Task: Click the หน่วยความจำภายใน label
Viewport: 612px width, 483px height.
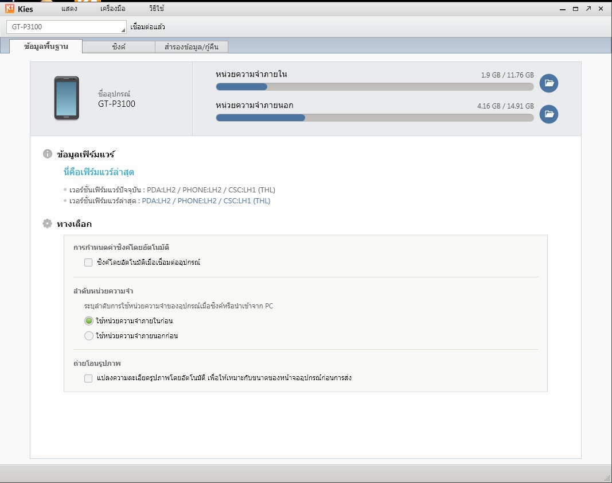Action: [x=251, y=74]
